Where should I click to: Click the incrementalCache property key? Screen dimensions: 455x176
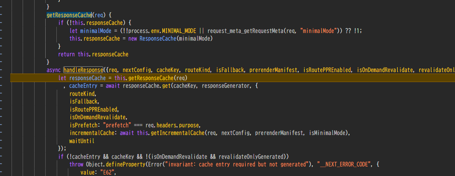tap(93, 133)
